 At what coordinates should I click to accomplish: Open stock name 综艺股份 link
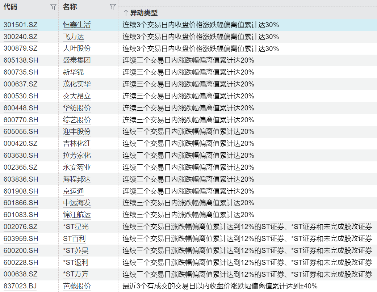[x=77, y=120]
